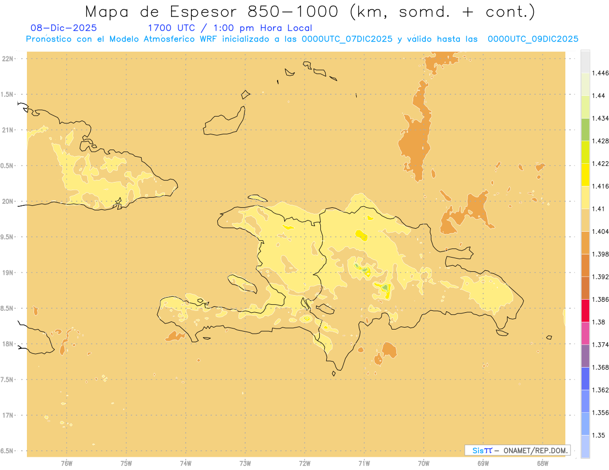Select the pale yellow swatch between 1.41 and 1.416
This screenshot has height=470, width=609.
tap(585, 197)
